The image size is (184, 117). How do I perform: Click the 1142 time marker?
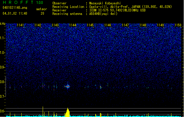(x=38, y=25)
